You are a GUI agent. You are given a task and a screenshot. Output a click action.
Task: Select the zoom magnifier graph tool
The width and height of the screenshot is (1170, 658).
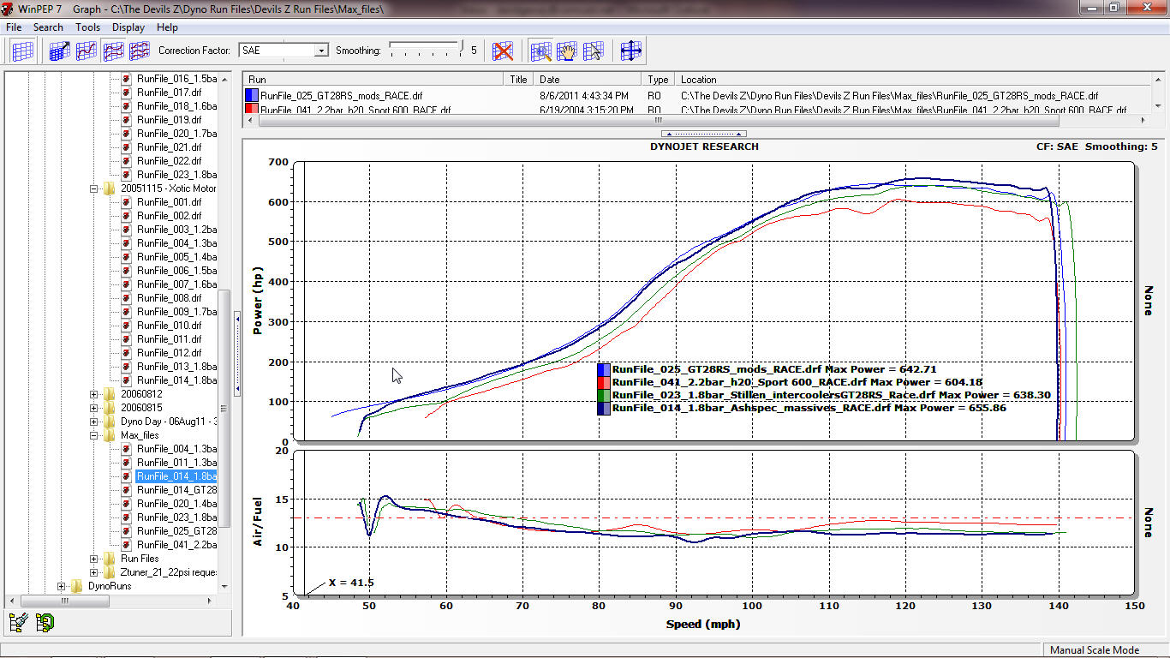(x=540, y=51)
